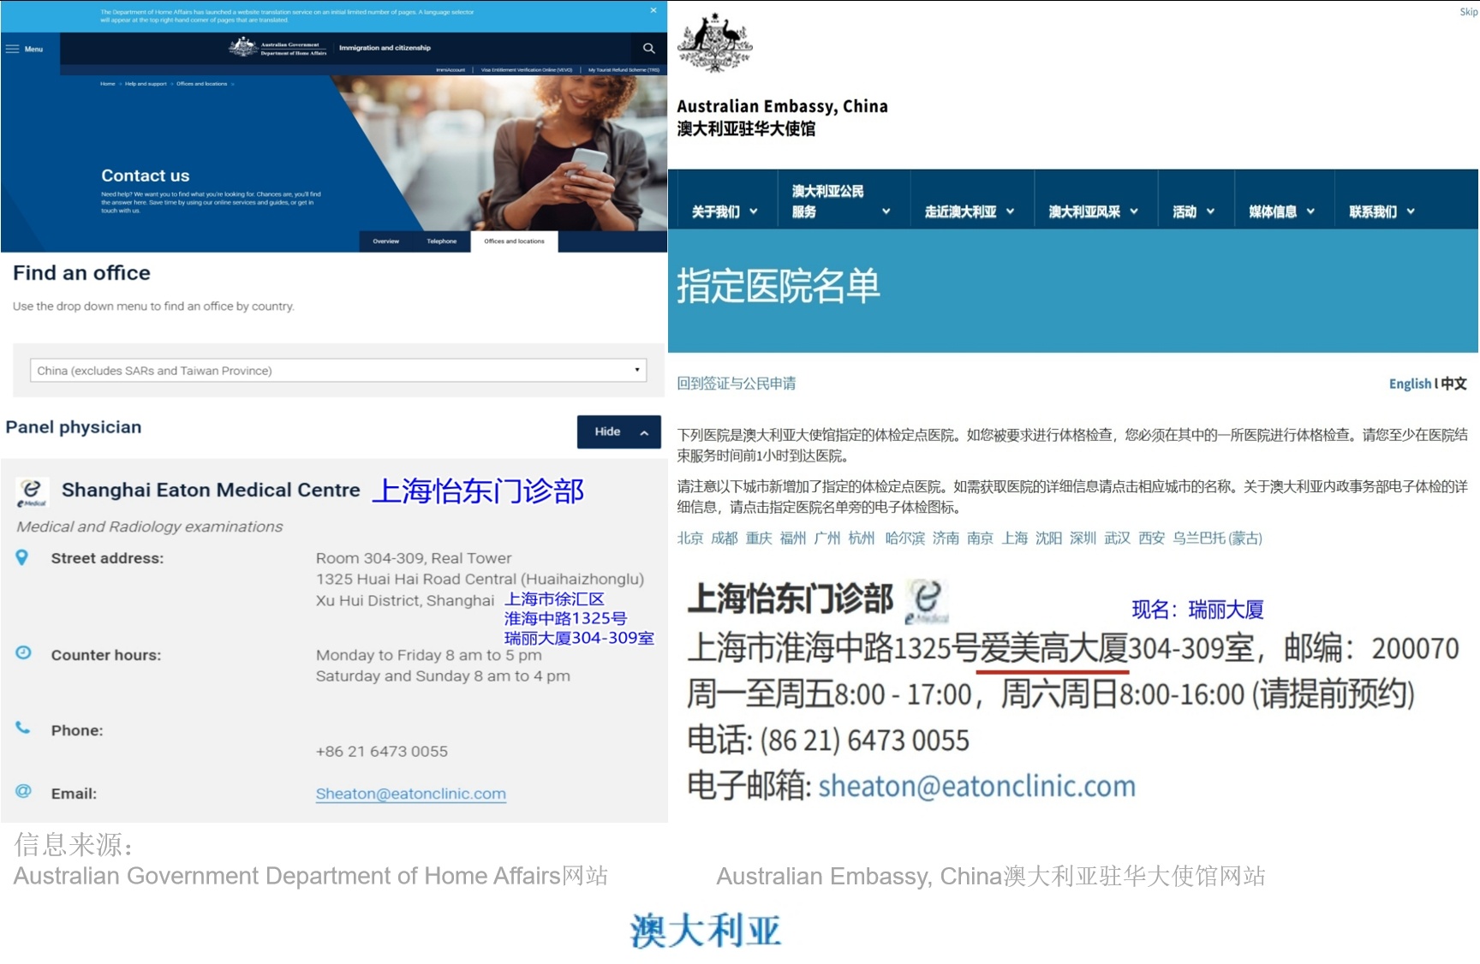Switch to the Overview tab
The height and width of the screenshot is (964, 1480).
click(385, 241)
